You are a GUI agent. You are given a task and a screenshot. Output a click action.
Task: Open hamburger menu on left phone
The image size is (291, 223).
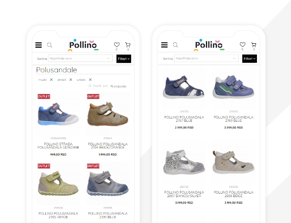39,45
